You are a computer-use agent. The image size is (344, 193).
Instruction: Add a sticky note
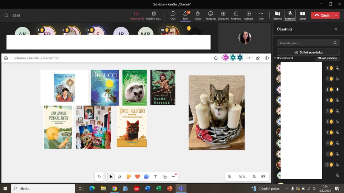tap(129, 177)
